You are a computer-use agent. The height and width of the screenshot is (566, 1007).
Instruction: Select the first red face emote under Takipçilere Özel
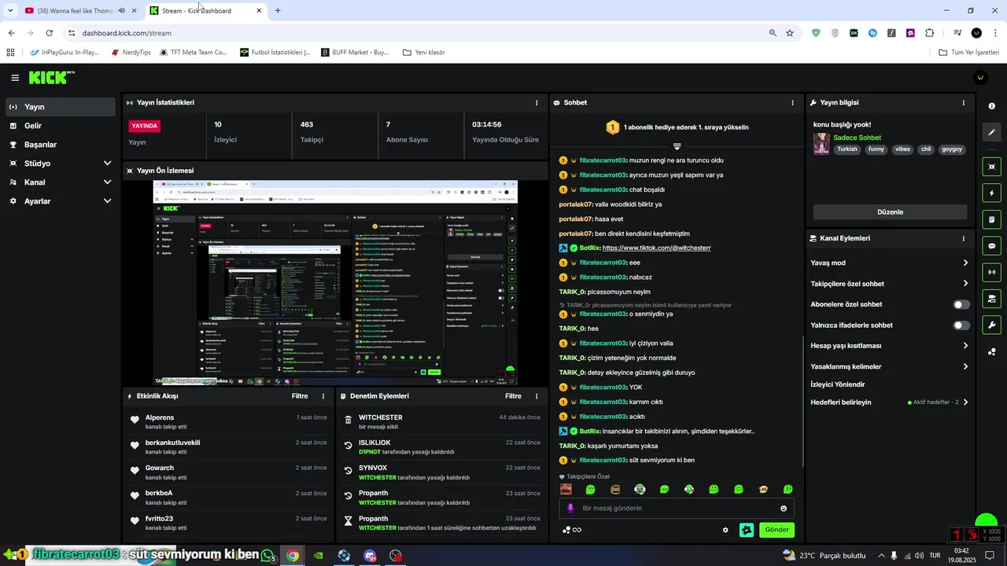(x=566, y=489)
